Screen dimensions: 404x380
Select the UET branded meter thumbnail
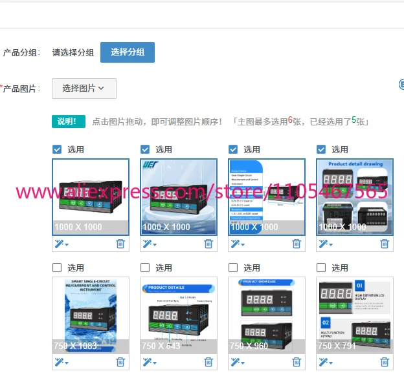(x=179, y=197)
